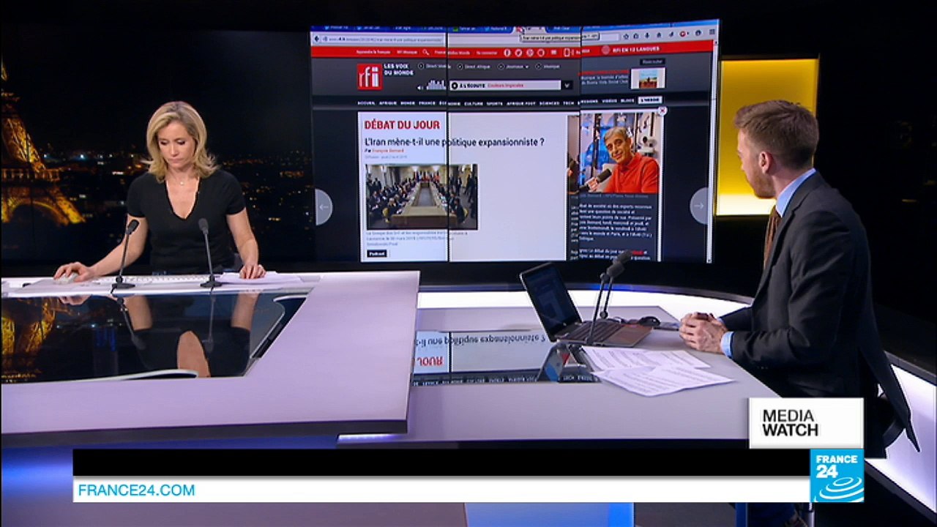
Task: Open the Accueil nav tab
Action: (x=366, y=103)
